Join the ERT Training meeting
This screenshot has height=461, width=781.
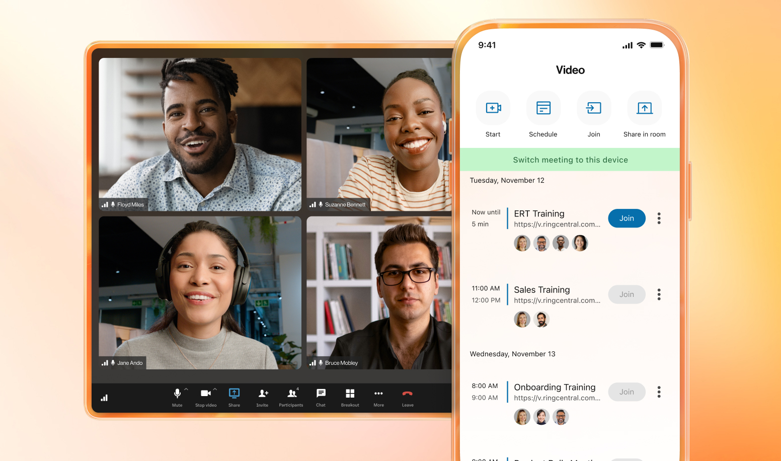tap(627, 218)
